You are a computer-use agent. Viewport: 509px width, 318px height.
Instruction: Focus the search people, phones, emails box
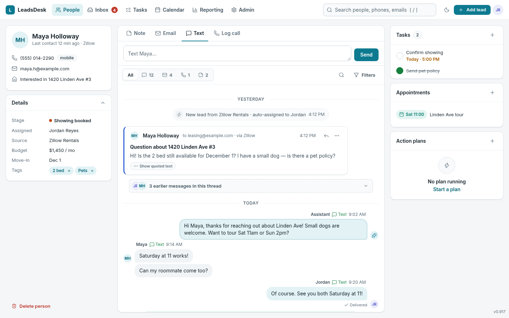(380, 10)
